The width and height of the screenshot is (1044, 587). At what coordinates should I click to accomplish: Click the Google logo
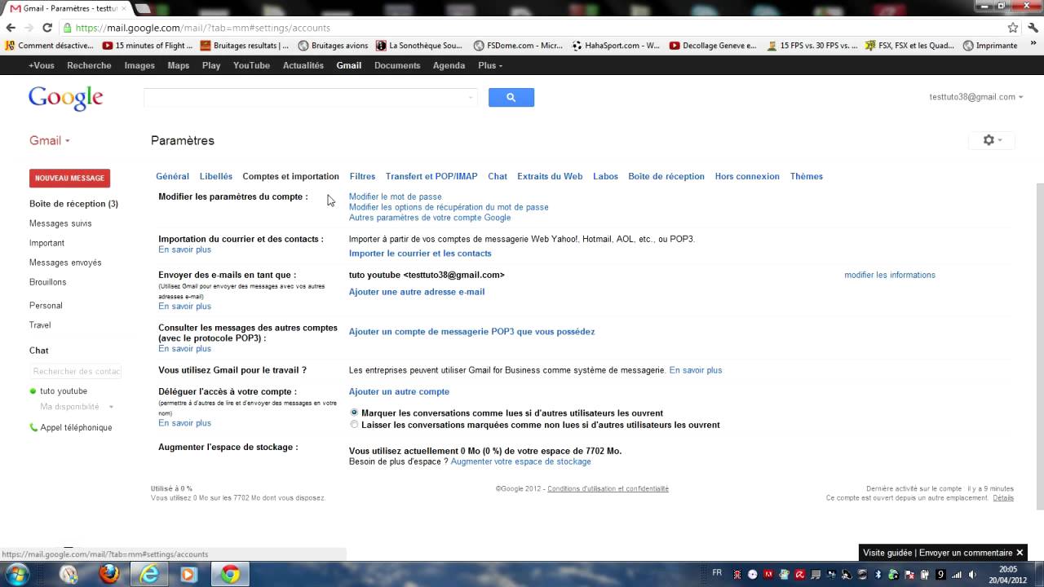click(x=66, y=98)
